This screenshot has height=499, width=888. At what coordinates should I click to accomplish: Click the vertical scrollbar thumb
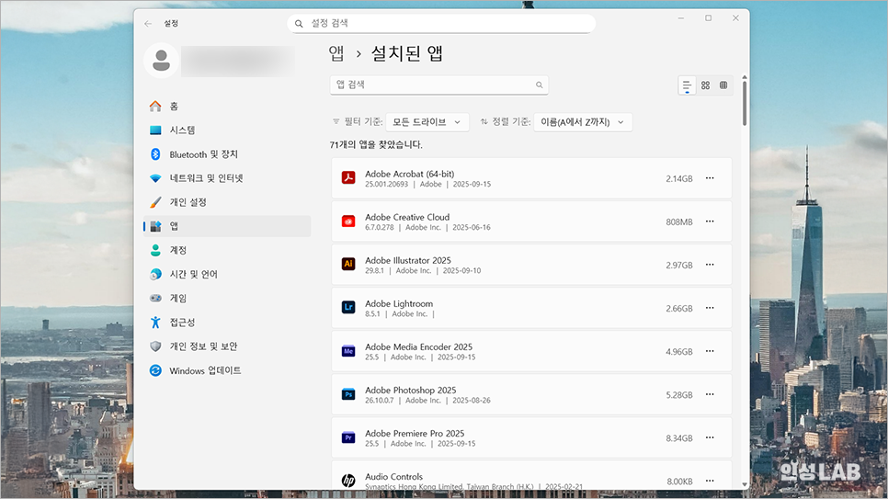(745, 104)
